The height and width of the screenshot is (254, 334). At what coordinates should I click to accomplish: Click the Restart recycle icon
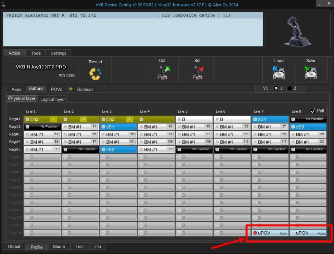click(x=95, y=73)
